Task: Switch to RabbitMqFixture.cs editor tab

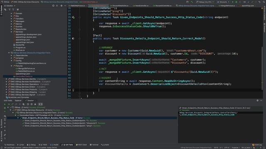Action: (x=77, y=6)
